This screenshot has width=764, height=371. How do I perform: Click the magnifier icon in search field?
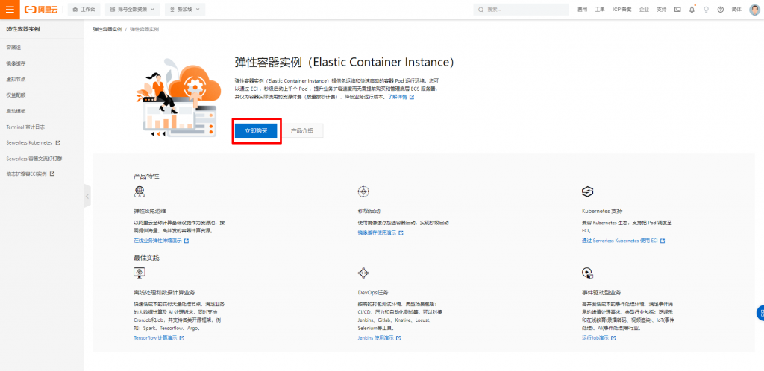(x=481, y=10)
